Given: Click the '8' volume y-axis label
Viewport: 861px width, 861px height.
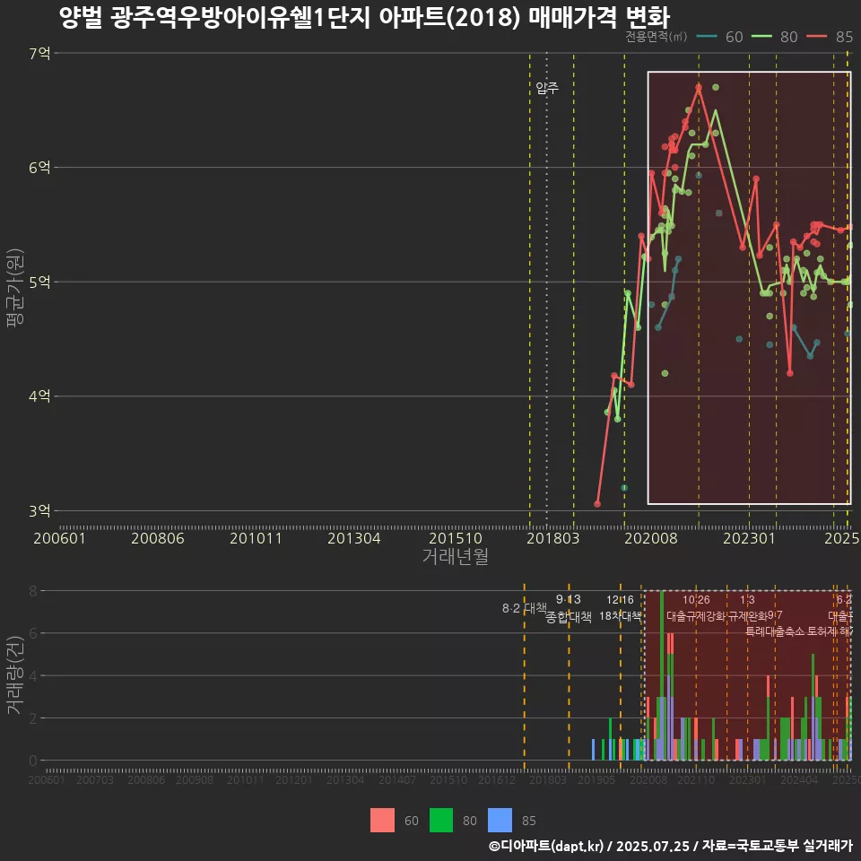Looking at the screenshot, I should click(33, 591).
